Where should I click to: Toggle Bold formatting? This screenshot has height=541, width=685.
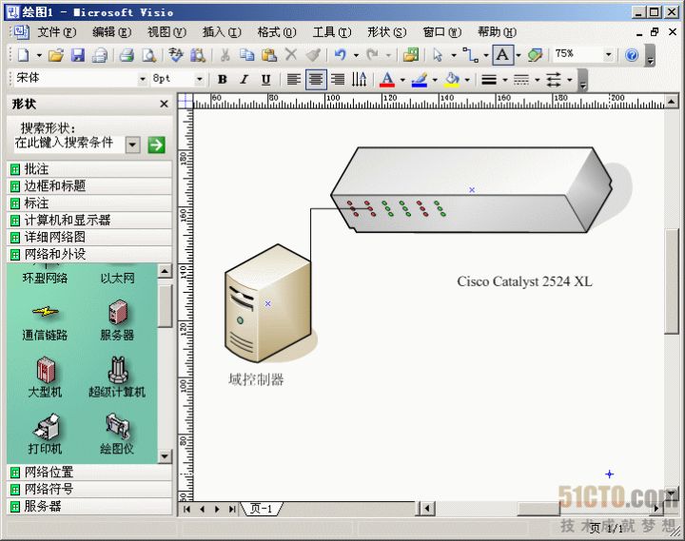point(223,80)
